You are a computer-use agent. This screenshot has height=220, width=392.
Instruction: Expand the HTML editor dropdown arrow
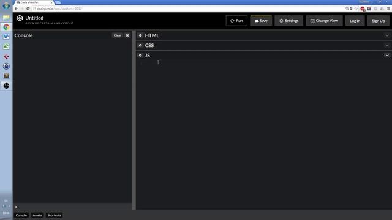pyautogui.click(x=387, y=35)
